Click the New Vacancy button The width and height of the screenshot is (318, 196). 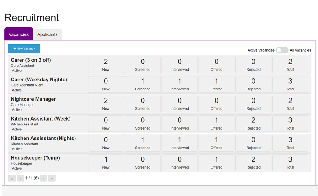coord(24,49)
